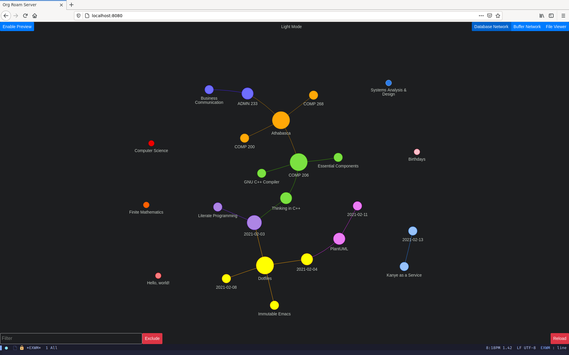Switch to Buffer Network view
The image size is (569, 355).
coord(527,27)
